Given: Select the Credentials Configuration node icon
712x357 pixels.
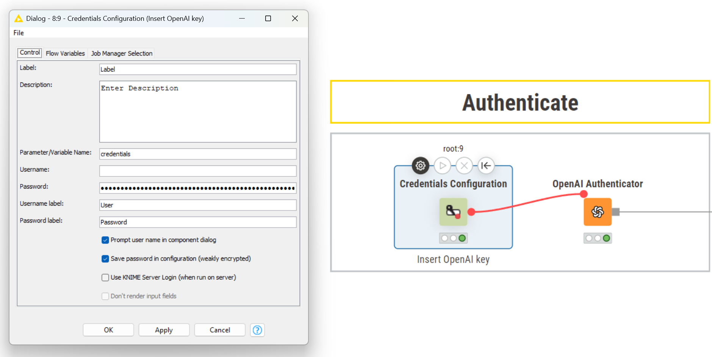Looking at the screenshot, I should tap(453, 212).
